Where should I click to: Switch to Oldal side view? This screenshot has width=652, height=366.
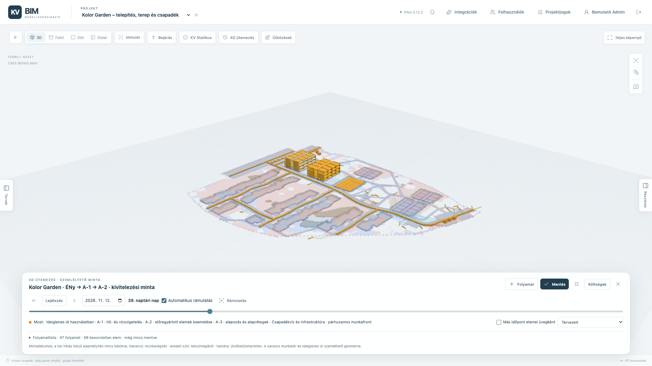click(99, 37)
